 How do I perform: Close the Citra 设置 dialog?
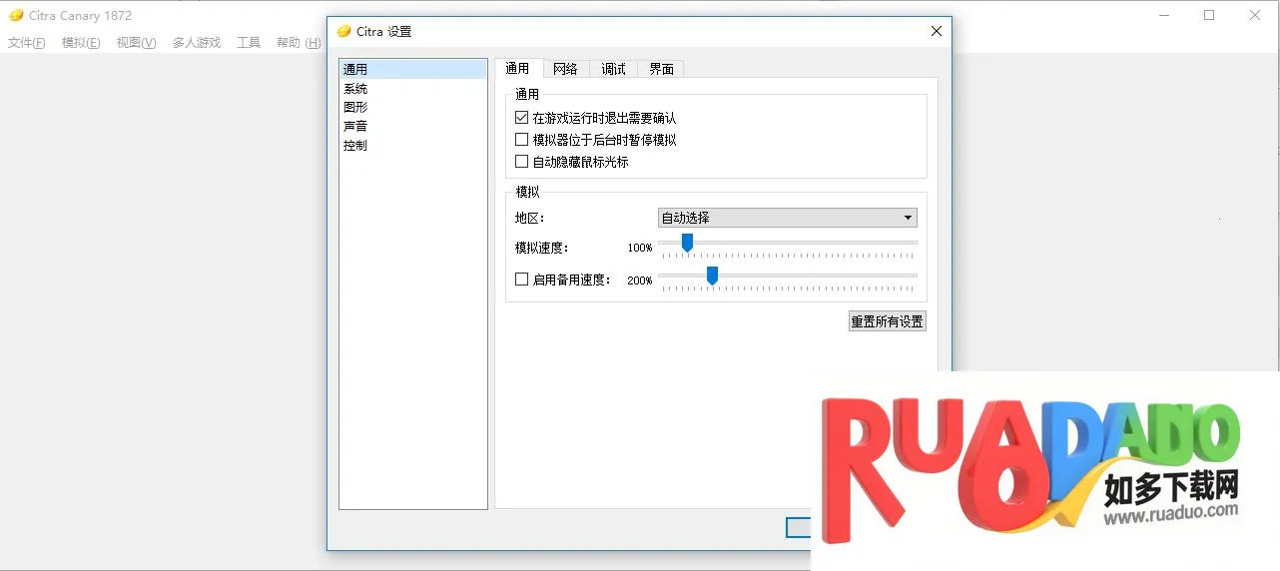(936, 31)
